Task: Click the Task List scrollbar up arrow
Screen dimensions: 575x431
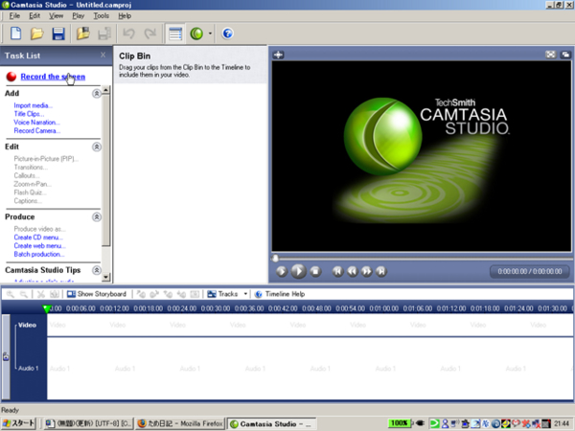Action: (106, 89)
